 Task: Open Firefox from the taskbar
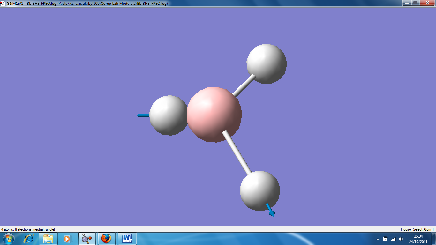(x=106, y=239)
